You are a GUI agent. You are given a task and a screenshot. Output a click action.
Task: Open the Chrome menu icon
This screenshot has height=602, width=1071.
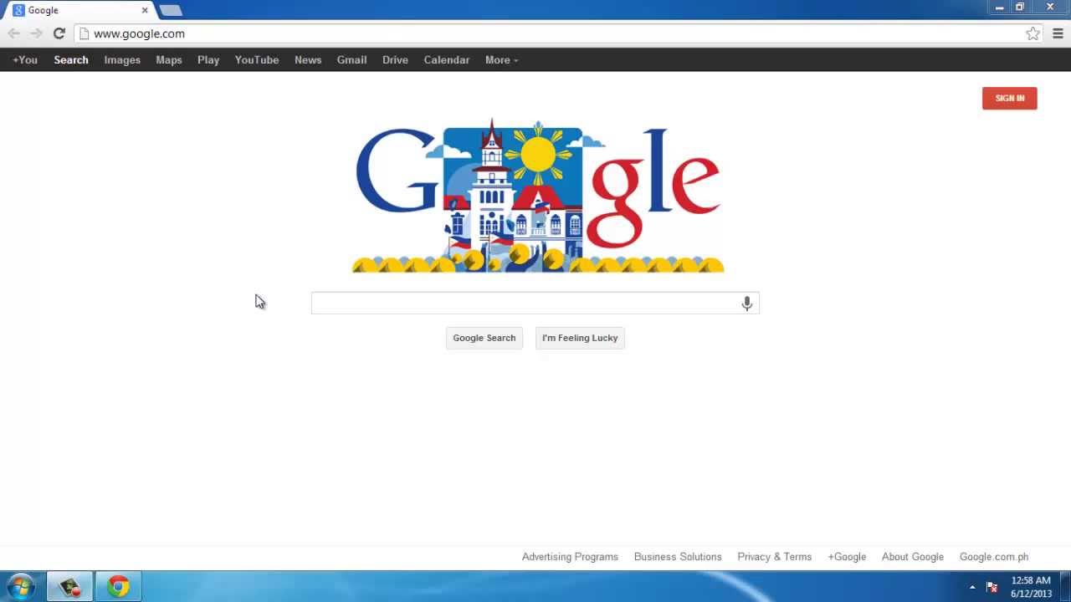click(x=1058, y=33)
